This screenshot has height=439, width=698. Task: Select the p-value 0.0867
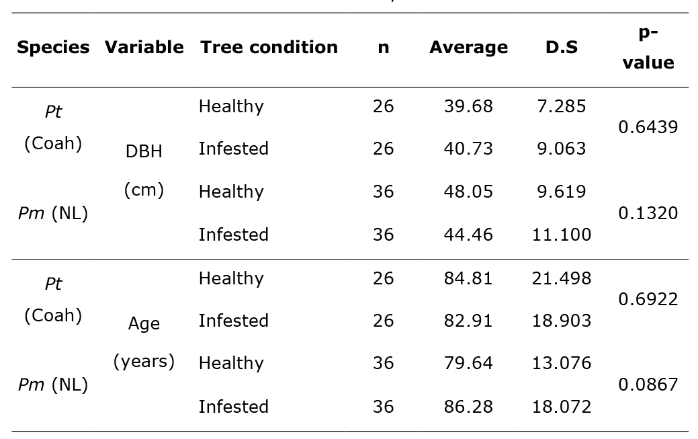648,385
